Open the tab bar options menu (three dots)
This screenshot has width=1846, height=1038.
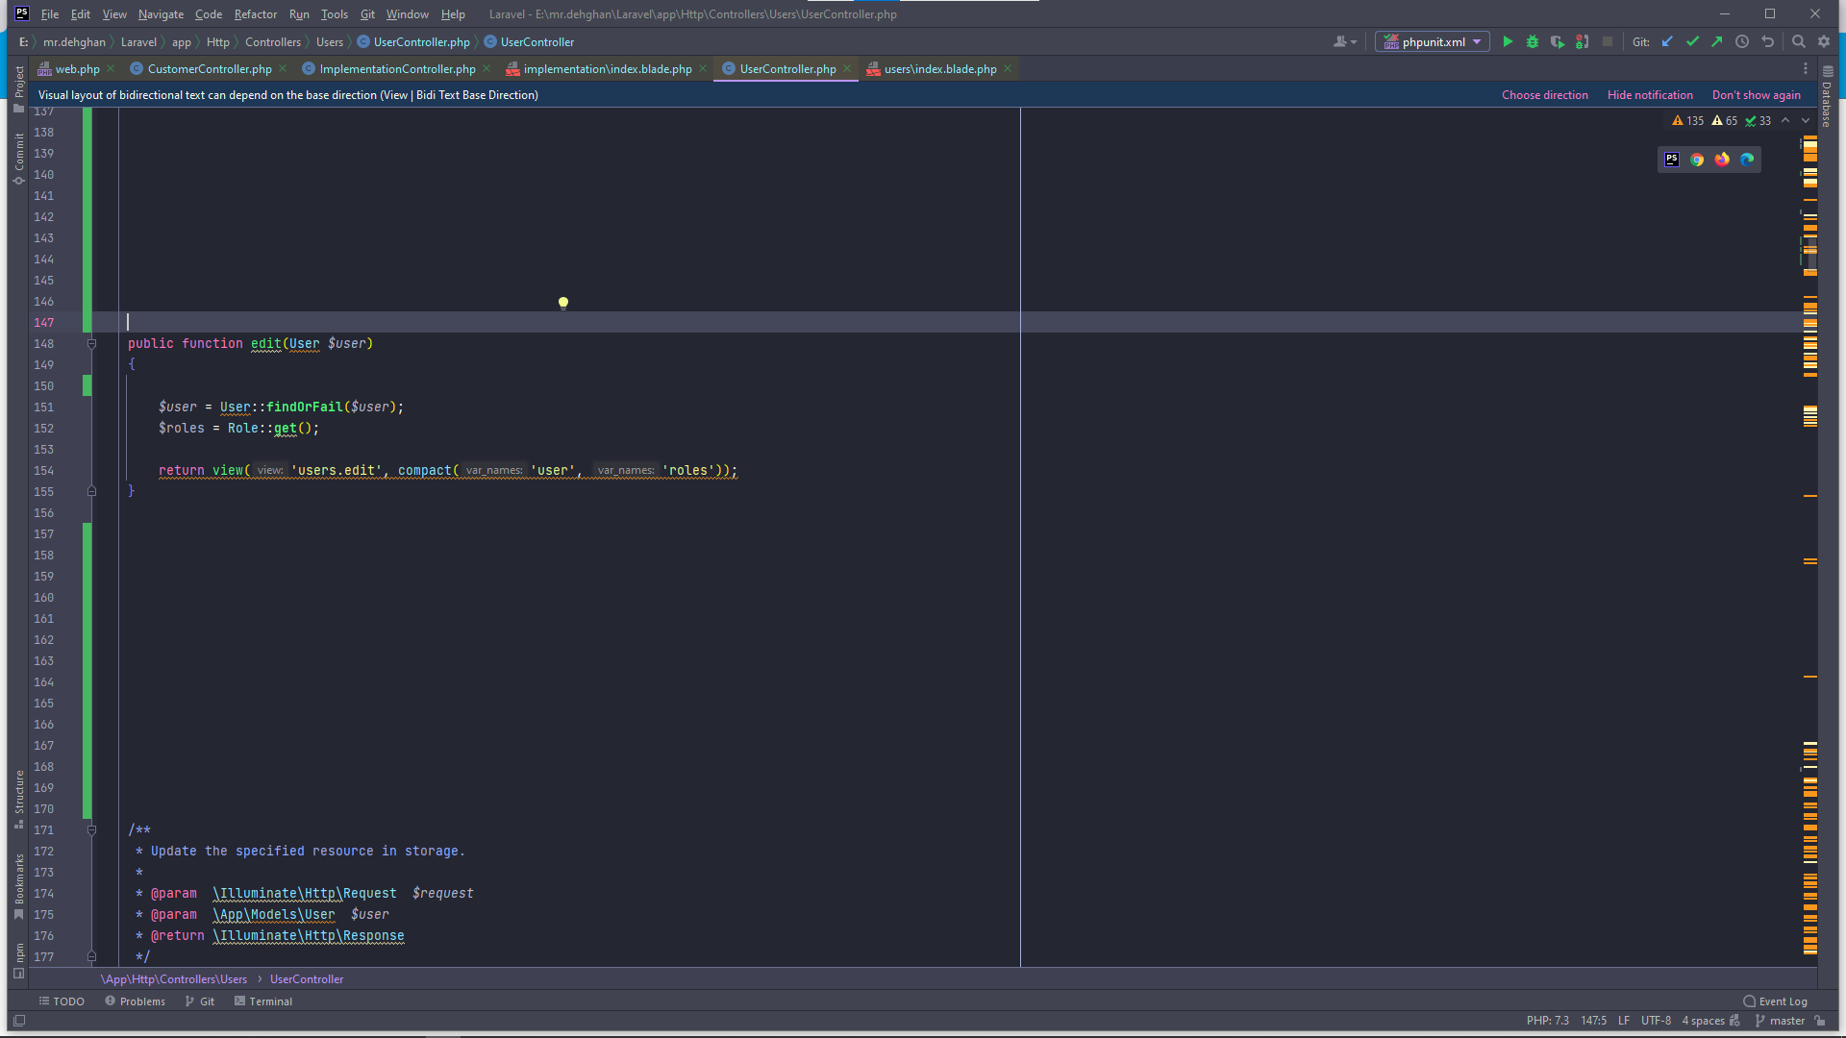[x=1806, y=69]
